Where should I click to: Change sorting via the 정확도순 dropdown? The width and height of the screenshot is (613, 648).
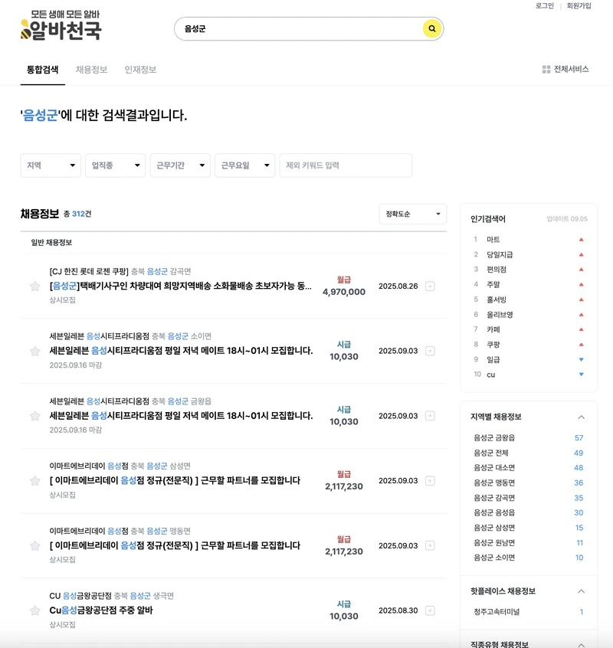coord(412,214)
